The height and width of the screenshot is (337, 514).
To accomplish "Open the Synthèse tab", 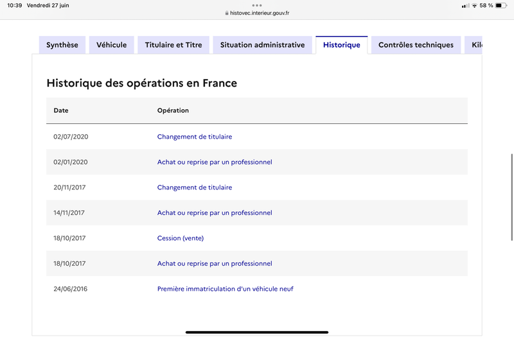I will [x=62, y=45].
